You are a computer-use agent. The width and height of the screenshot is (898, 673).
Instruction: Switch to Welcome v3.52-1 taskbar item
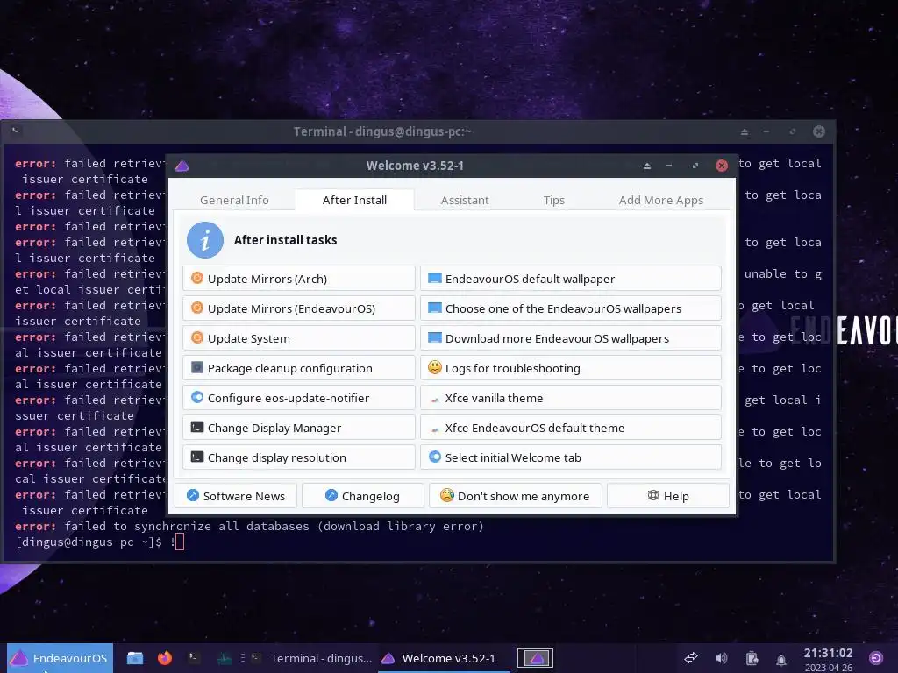click(x=444, y=658)
